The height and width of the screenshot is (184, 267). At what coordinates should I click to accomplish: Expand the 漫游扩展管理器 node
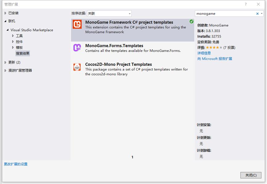point(5,70)
